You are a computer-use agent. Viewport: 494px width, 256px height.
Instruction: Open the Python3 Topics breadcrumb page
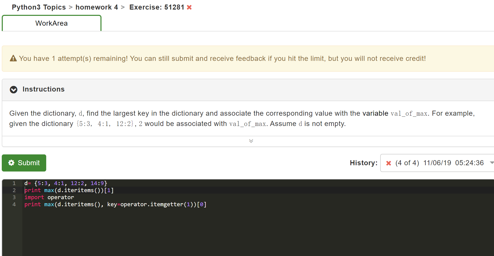pyautogui.click(x=39, y=7)
